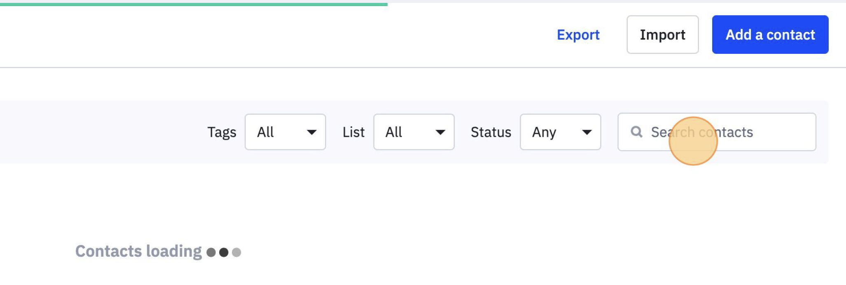Image resolution: width=846 pixels, height=285 pixels.
Task: Select the "All" value in Tags filter
Action: 266,132
